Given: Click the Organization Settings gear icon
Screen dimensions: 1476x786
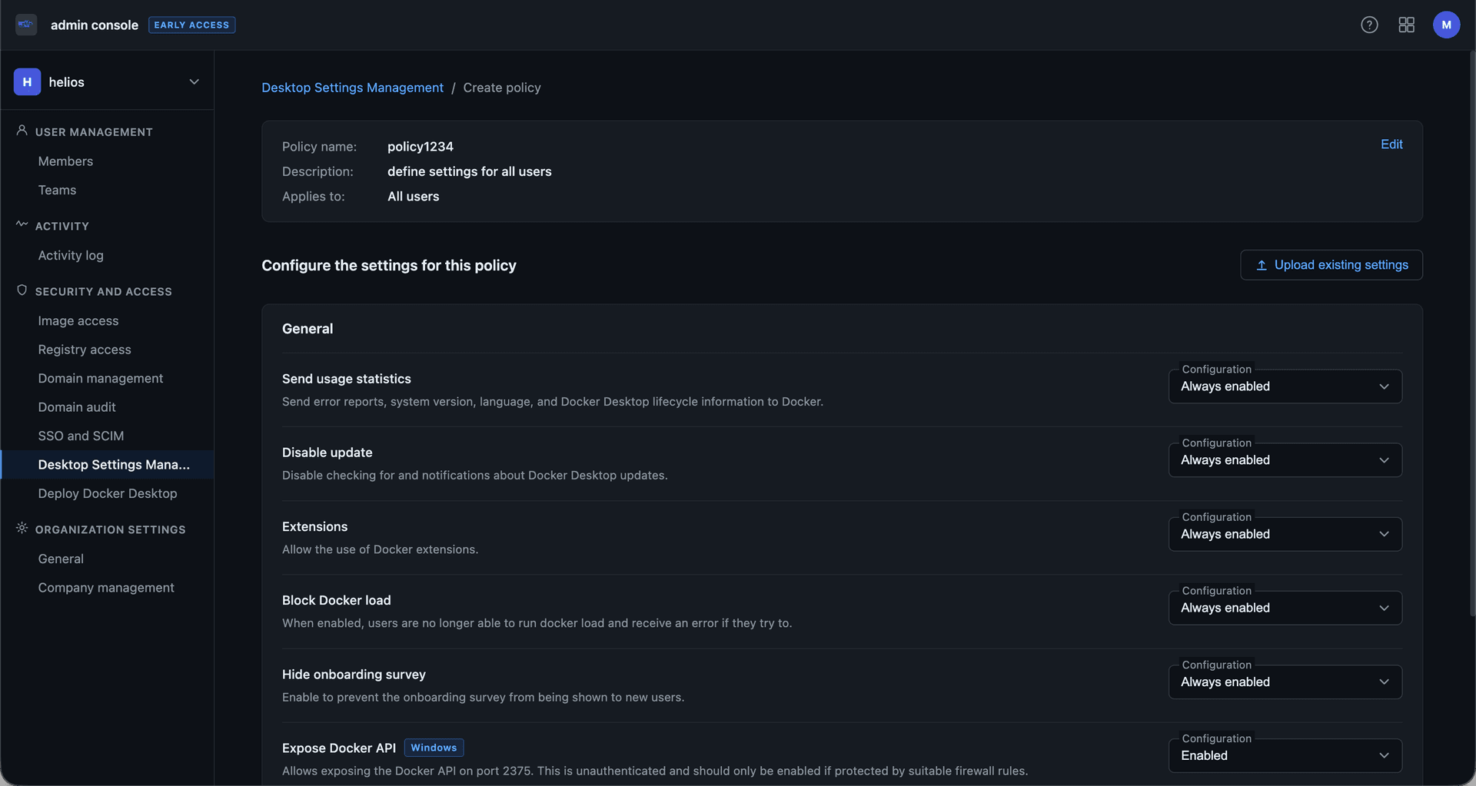Looking at the screenshot, I should (22, 529).
